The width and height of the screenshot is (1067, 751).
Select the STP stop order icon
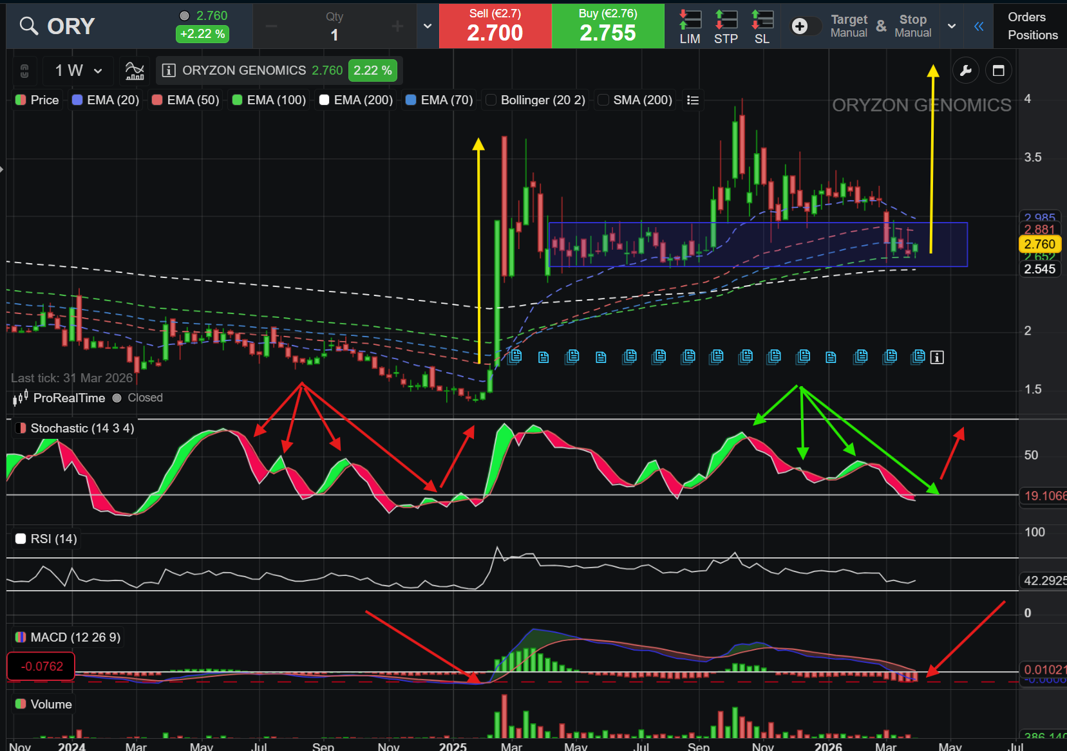coord(725,26)
